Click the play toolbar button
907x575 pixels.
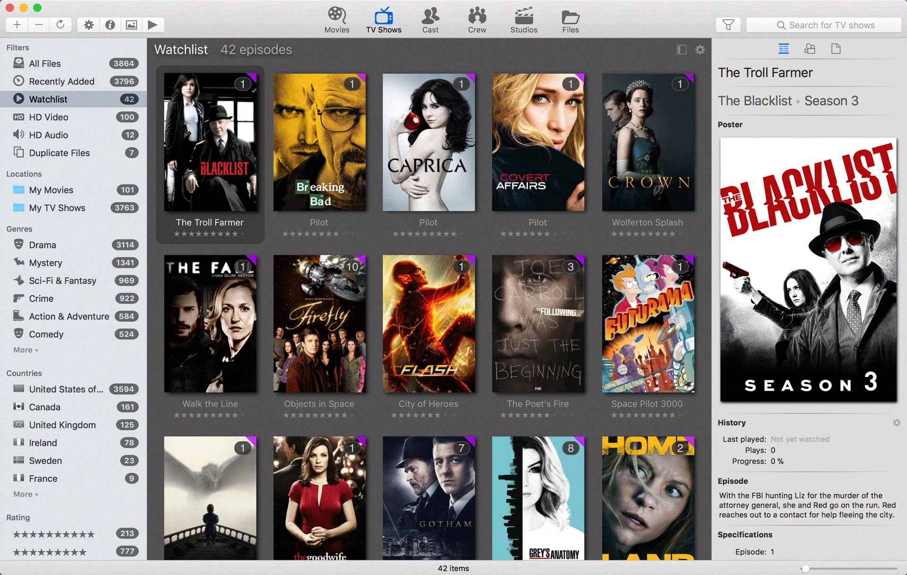(x=153, y=25)
